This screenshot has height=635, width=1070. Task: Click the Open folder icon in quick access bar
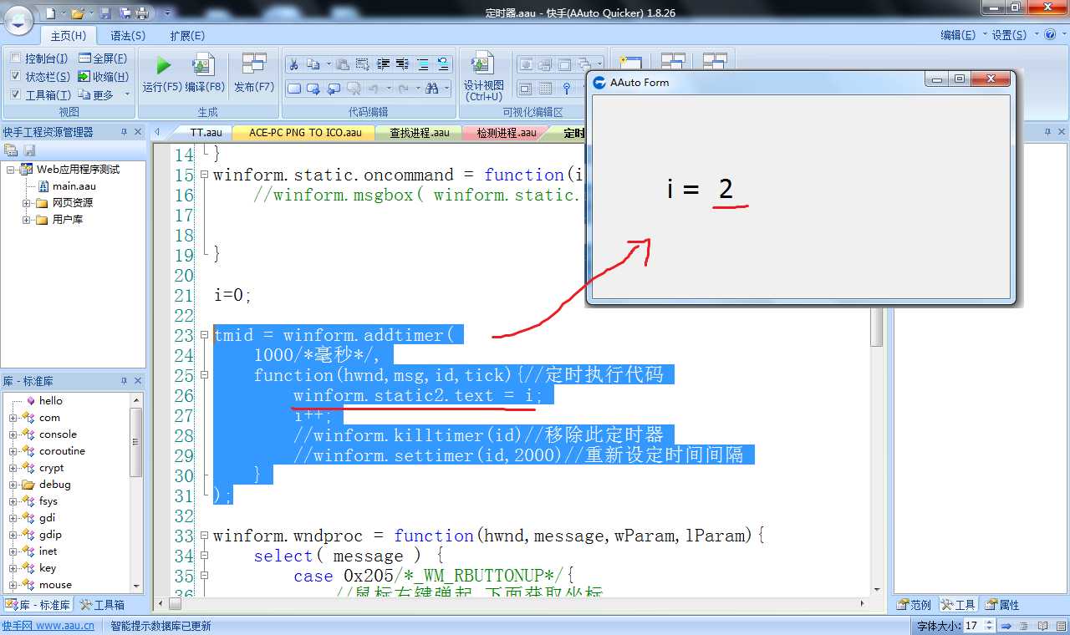78,13
